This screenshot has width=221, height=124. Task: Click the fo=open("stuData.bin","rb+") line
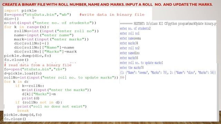(x=35, y=69)
